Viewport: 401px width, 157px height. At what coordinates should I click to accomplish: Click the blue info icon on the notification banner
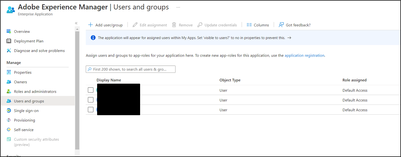93,37
